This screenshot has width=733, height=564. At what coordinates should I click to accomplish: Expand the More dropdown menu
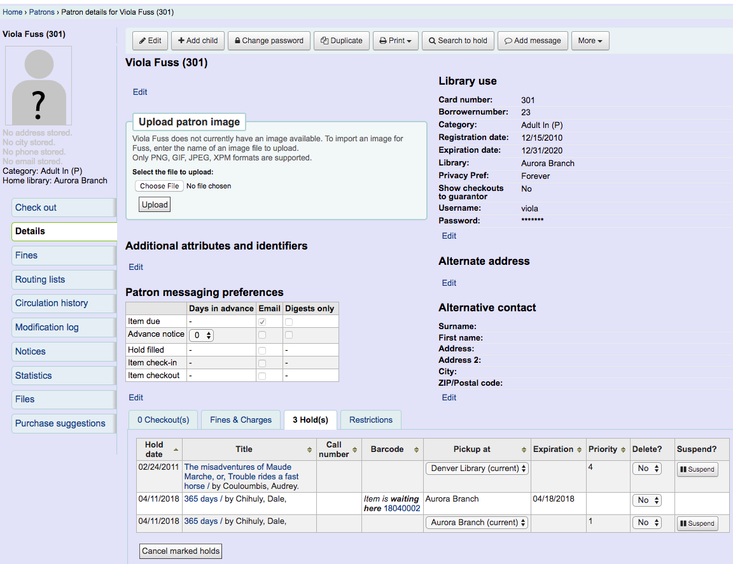coord(590,41)
